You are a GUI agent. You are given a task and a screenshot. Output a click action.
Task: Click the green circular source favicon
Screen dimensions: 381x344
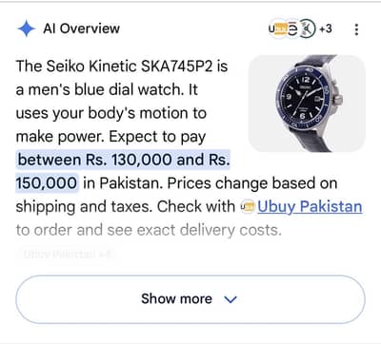[308, 29]
